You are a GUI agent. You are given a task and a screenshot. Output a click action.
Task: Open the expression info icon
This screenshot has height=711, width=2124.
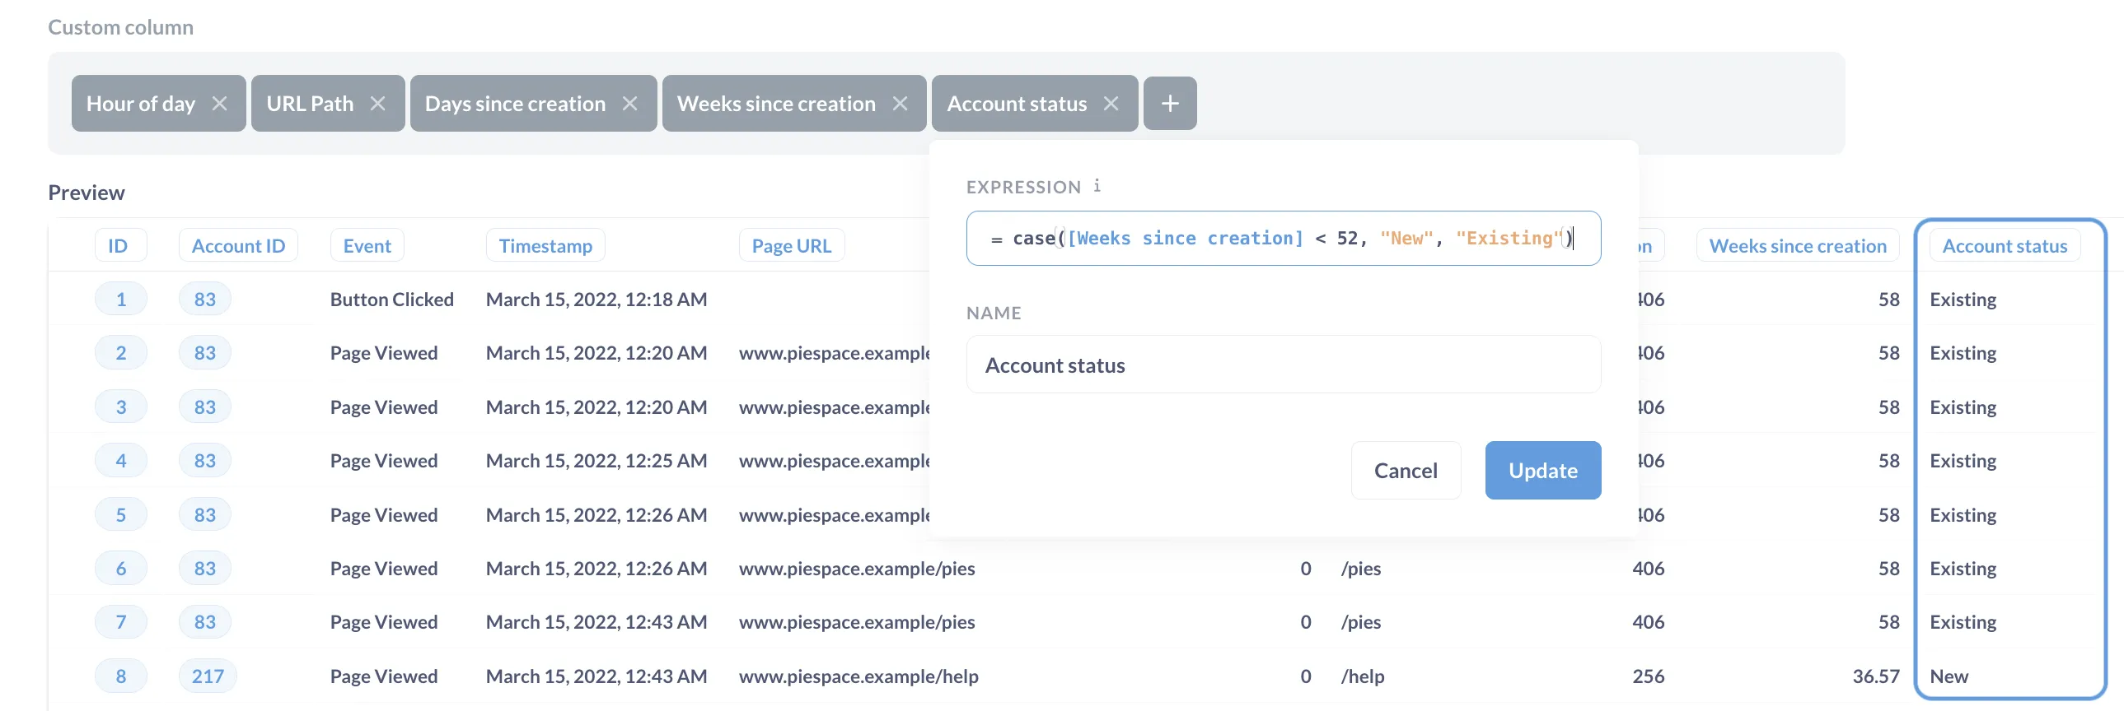pyautogui.click(x=1097, y=186)
